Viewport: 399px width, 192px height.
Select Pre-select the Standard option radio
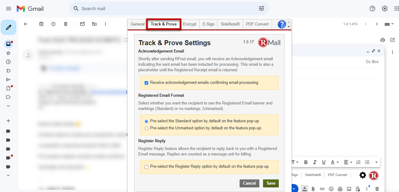pyautogui.click(x=146, y=121)
